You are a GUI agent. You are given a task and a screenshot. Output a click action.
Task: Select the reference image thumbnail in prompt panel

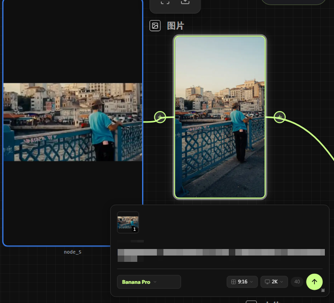pyautogui.click(x=128, y=222)
